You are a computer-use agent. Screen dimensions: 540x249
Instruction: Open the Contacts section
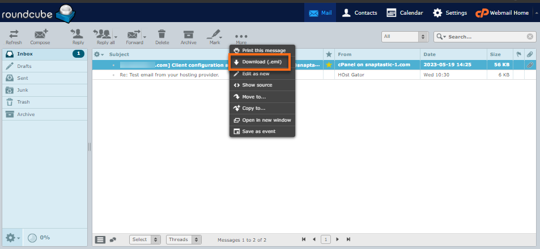(x=360, y=12)
